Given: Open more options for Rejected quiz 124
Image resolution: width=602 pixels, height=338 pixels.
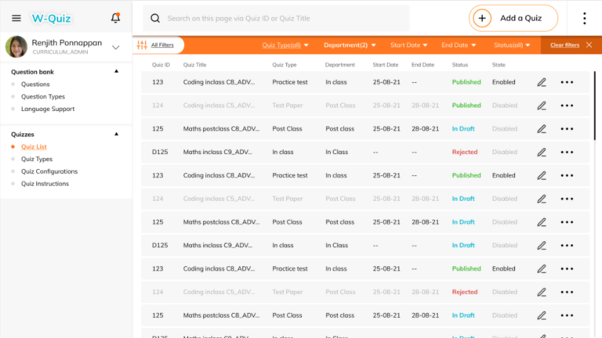Looking at the screenshot, I should [567, 292].
